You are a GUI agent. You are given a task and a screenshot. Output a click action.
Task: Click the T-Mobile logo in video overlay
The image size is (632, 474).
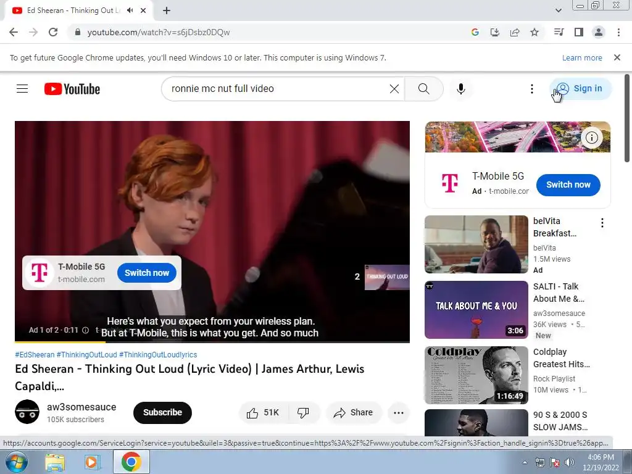[39, 272]
